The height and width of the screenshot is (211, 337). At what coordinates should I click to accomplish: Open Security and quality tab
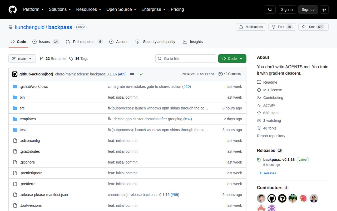coord(155,42)
